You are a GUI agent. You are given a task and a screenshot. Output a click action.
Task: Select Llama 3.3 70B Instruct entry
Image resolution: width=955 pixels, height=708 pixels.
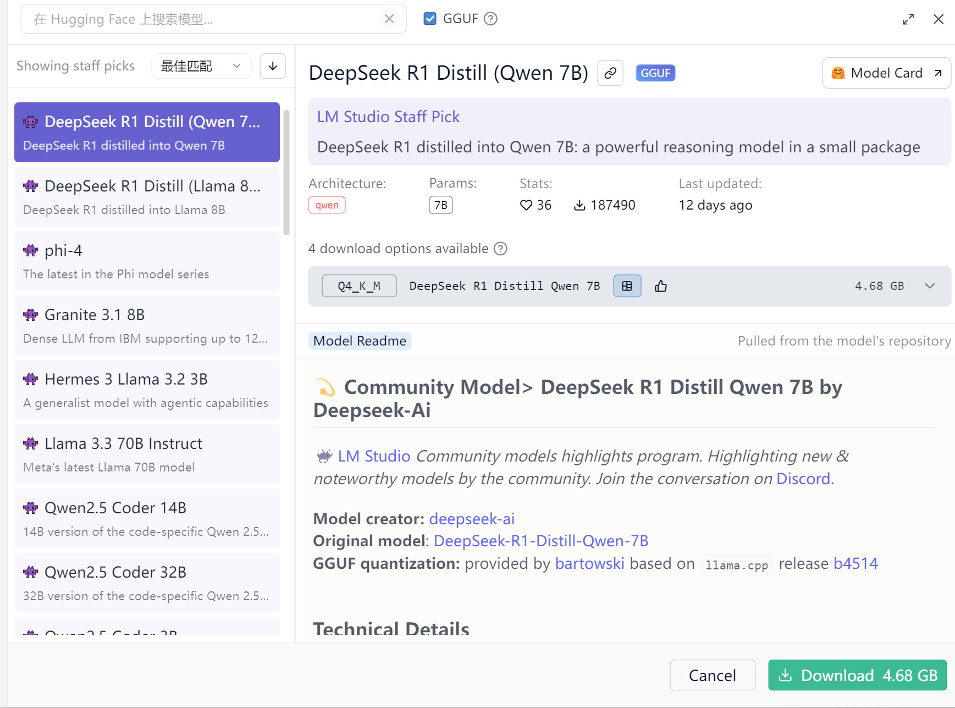[147, 454]
